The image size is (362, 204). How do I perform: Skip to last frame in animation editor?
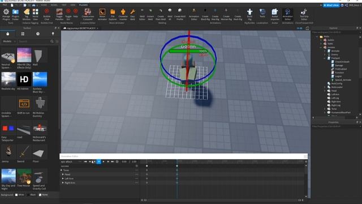[x=113, y=161]
